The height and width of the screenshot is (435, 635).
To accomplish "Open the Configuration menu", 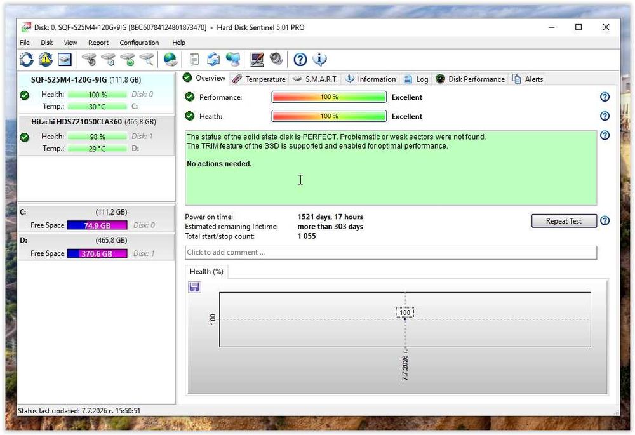I will point(139,43).
